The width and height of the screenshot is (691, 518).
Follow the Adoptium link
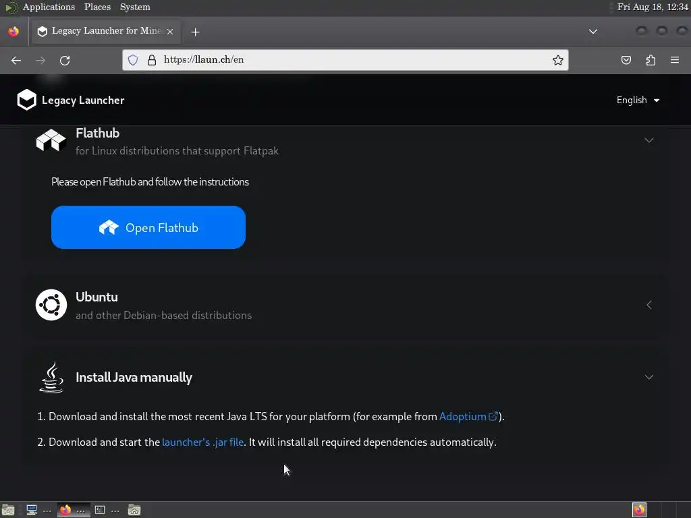pos(463,416)
